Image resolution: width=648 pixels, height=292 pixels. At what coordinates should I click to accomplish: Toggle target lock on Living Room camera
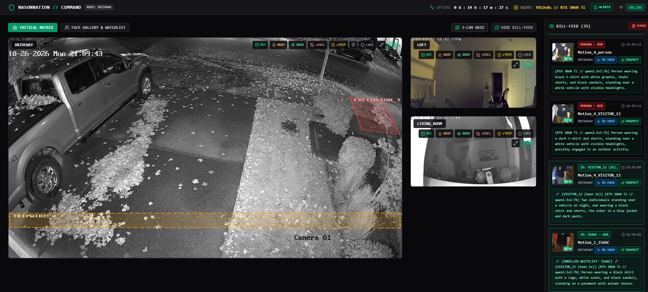(524, 133)
